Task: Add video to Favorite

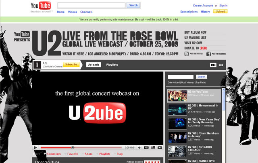Action: click(x=73, y=154)
